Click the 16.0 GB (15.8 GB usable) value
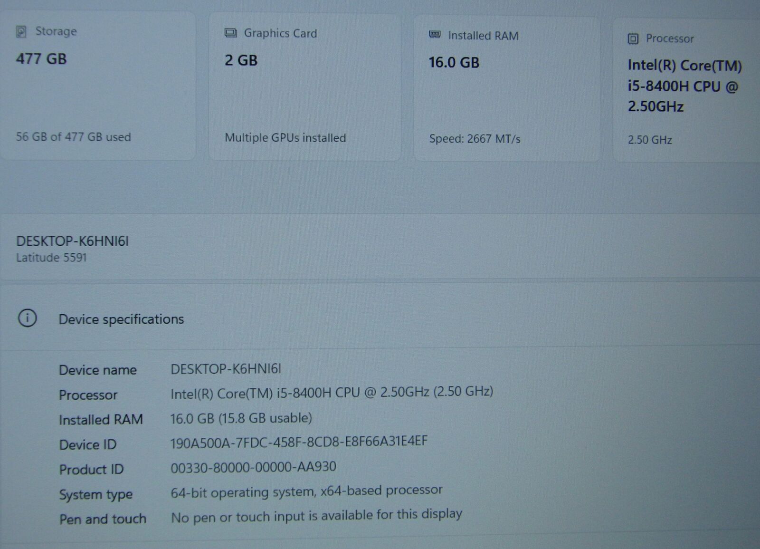This screenshot has height=549, width=760. point(241,418)
